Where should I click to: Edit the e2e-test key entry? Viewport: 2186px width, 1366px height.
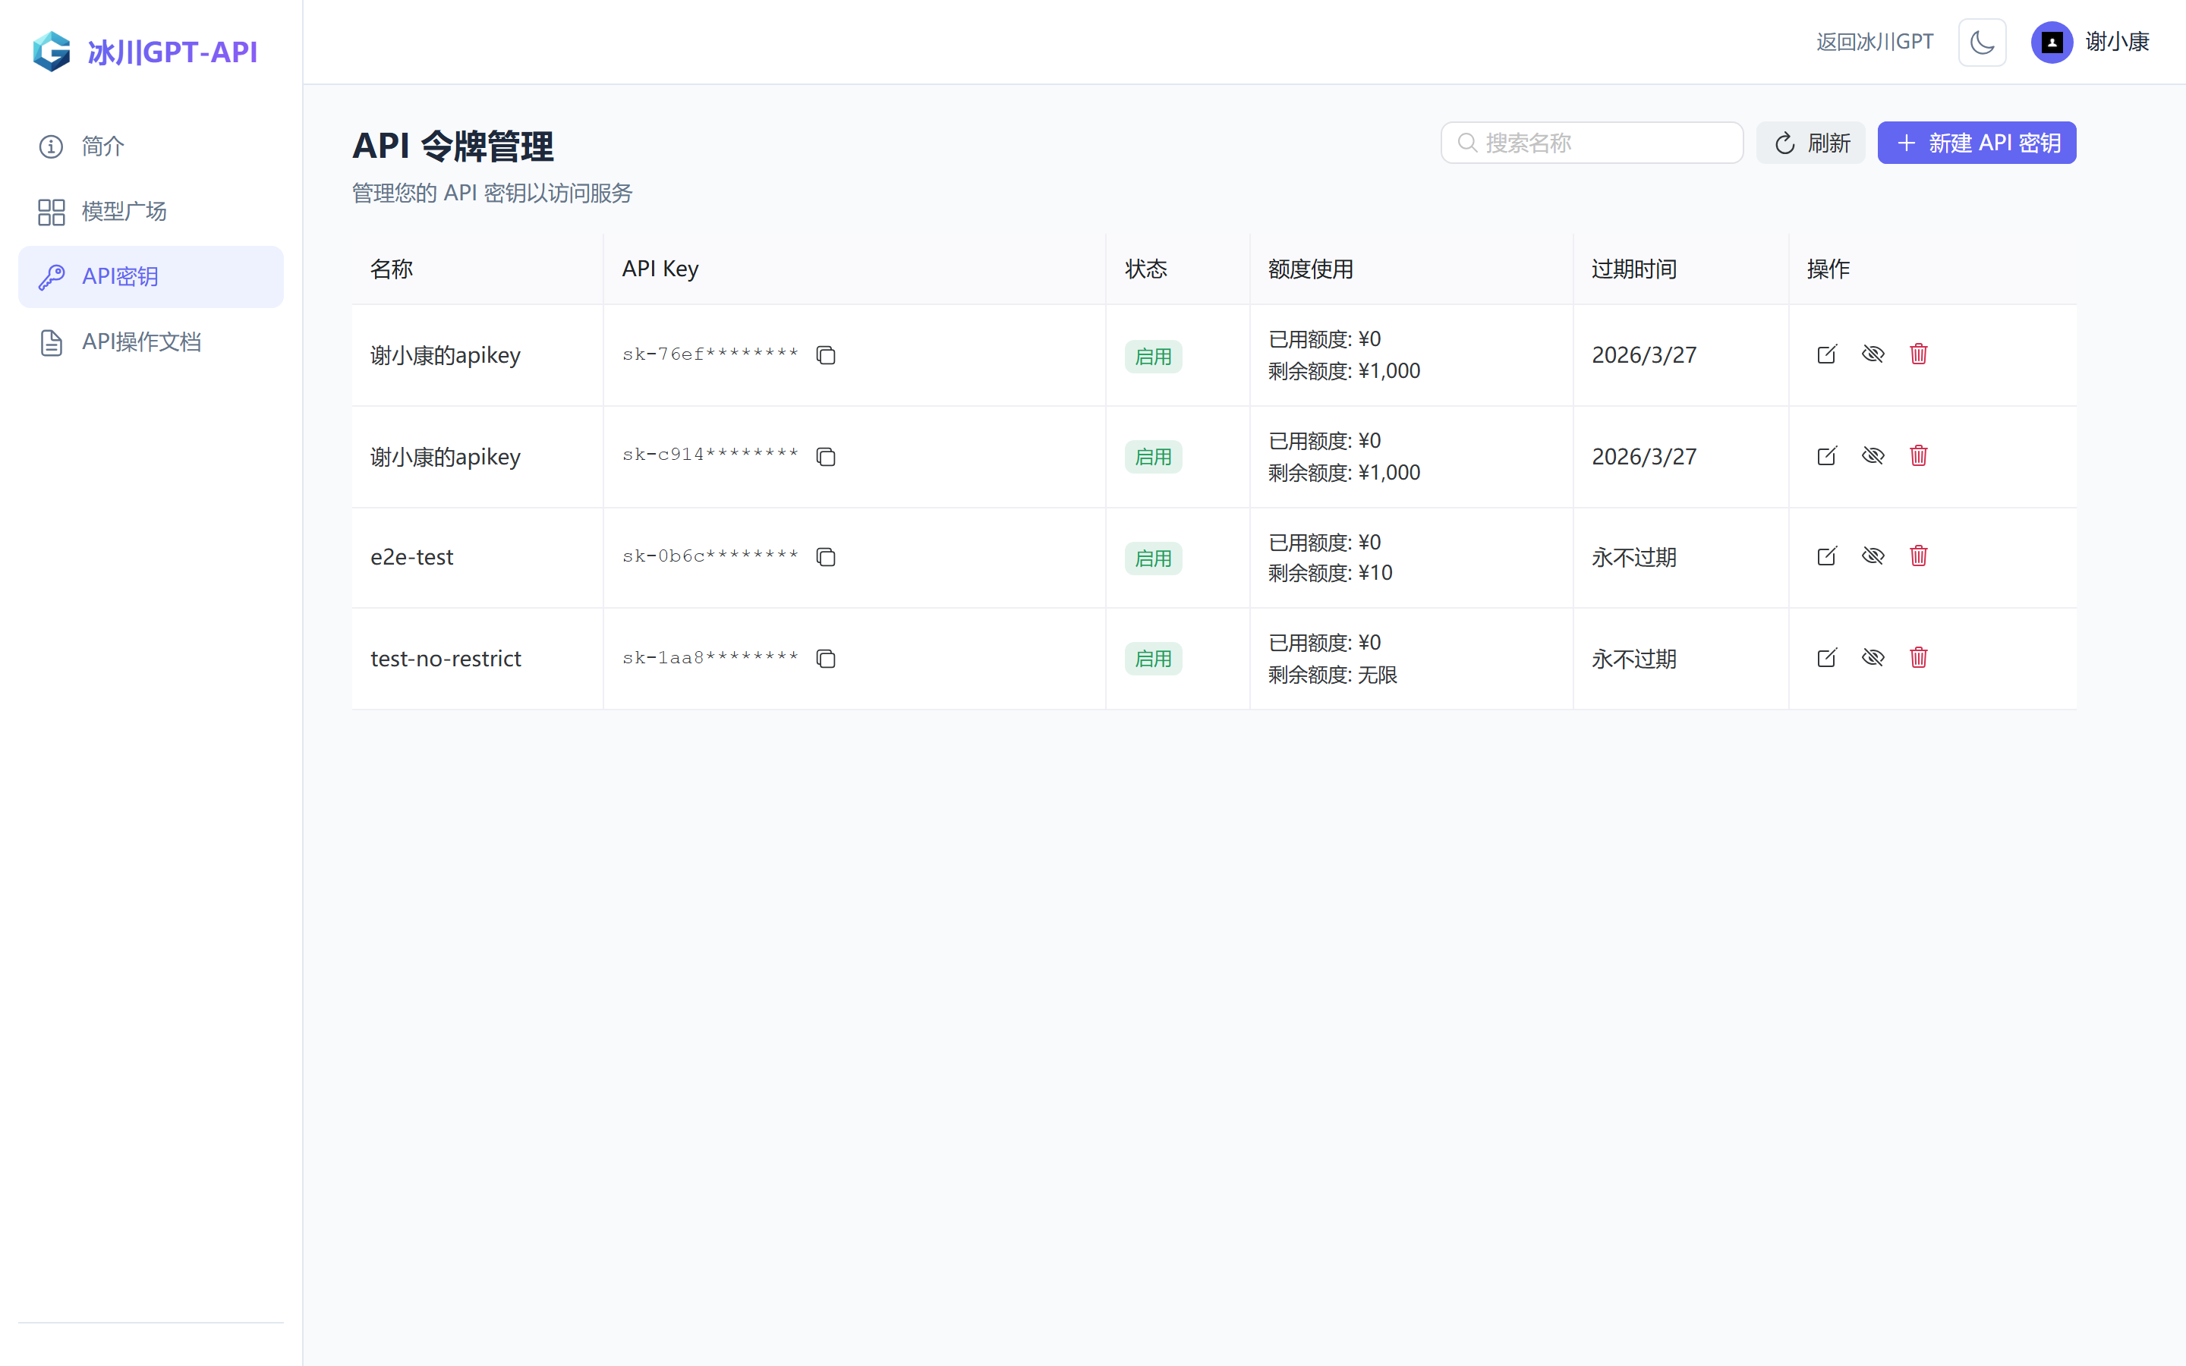pos(1826,556)
